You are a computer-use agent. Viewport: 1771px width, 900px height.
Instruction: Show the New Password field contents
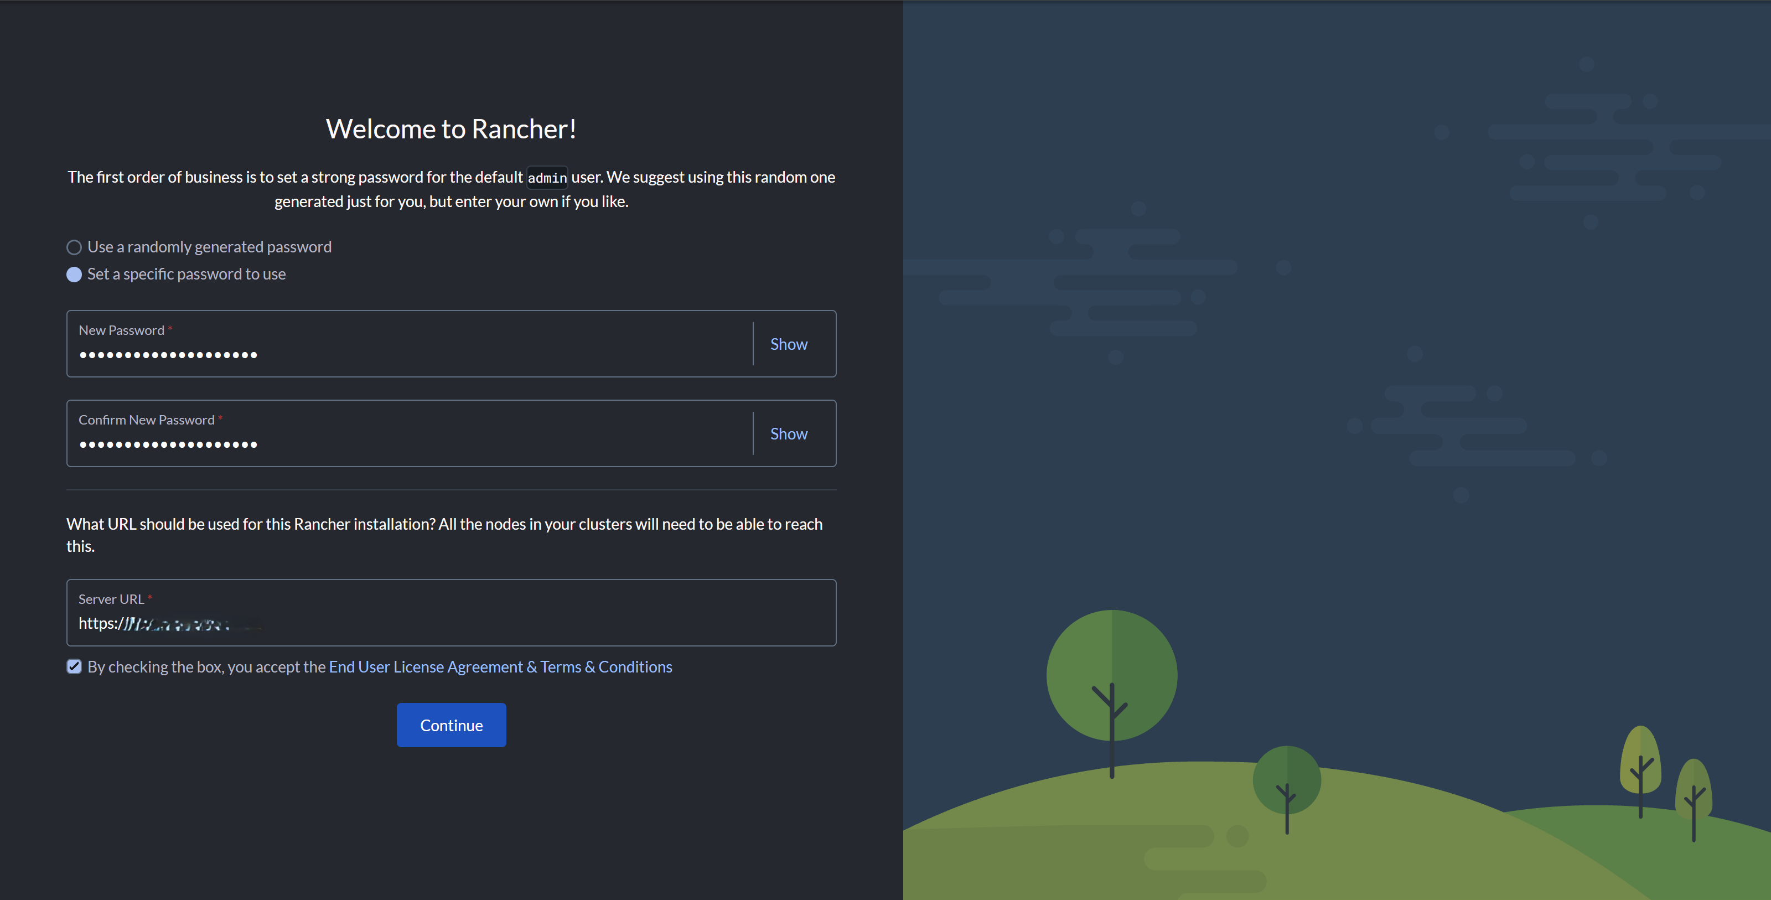coord(789,344)
